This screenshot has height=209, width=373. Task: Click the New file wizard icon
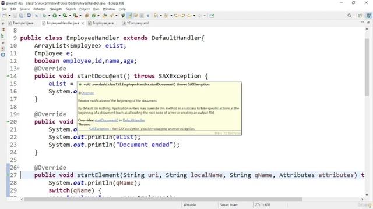(x=5, y=16)
